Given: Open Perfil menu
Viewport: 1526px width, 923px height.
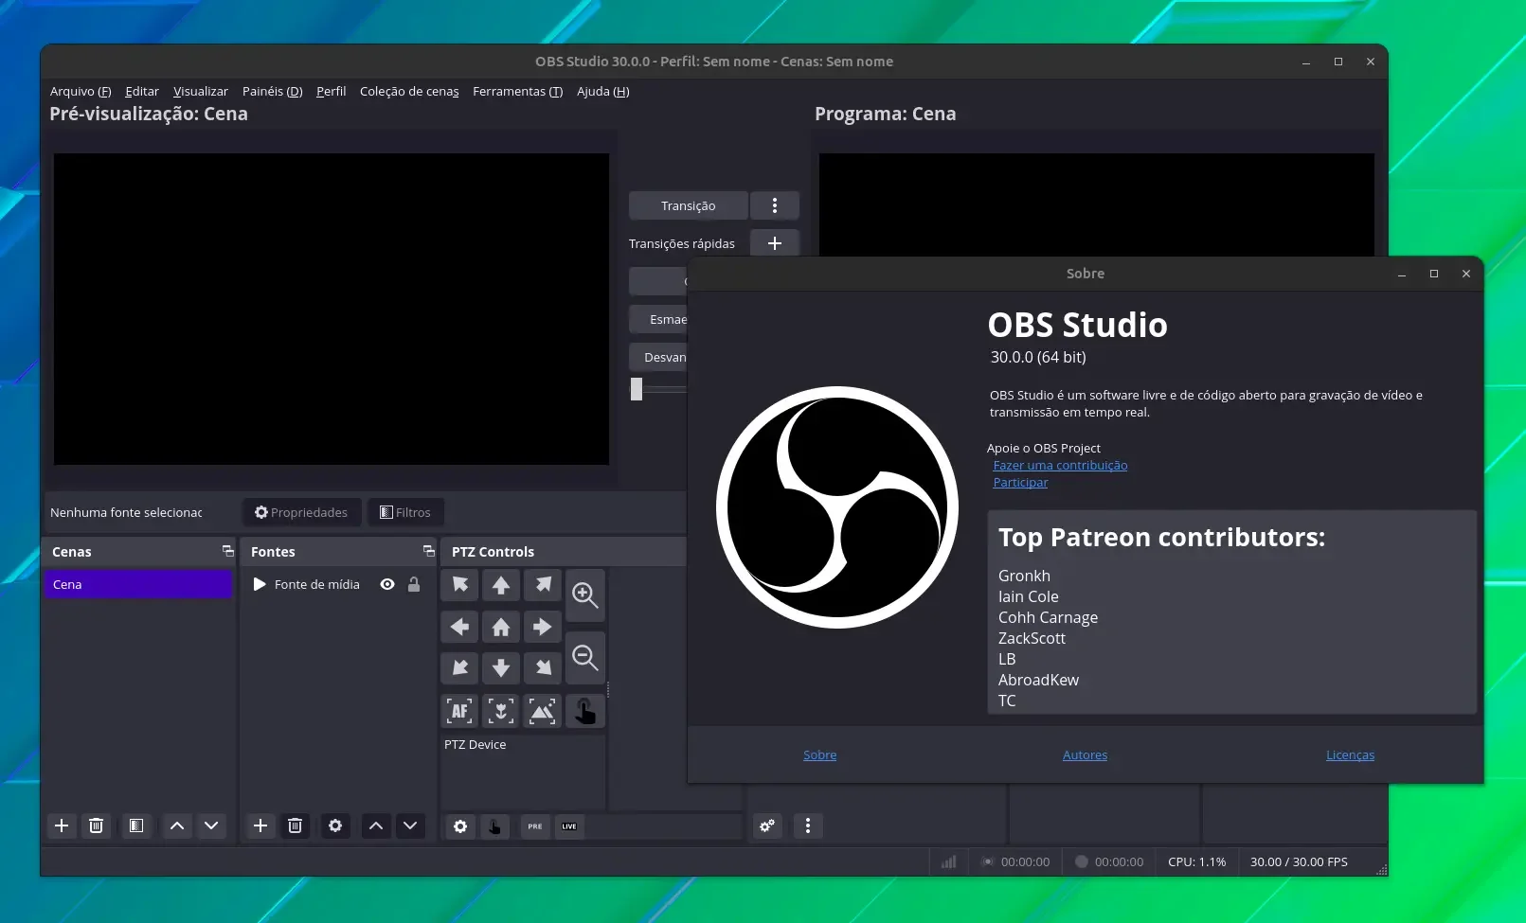Looking at the screenshot, I should point(332,91).
